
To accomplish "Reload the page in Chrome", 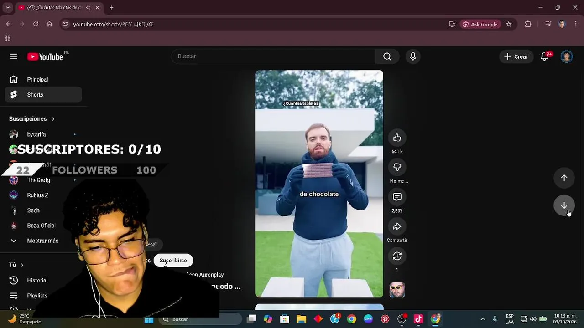I will (x=36, y=24).
